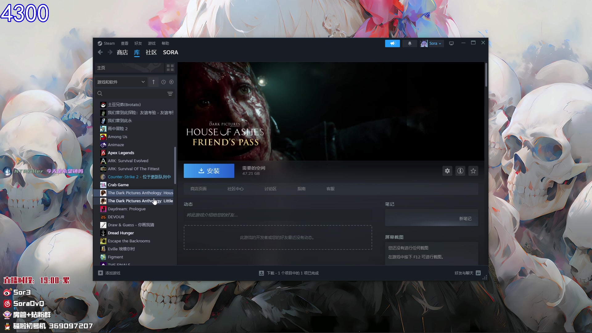Toggle the recent activity clock filter

point(163,82)
